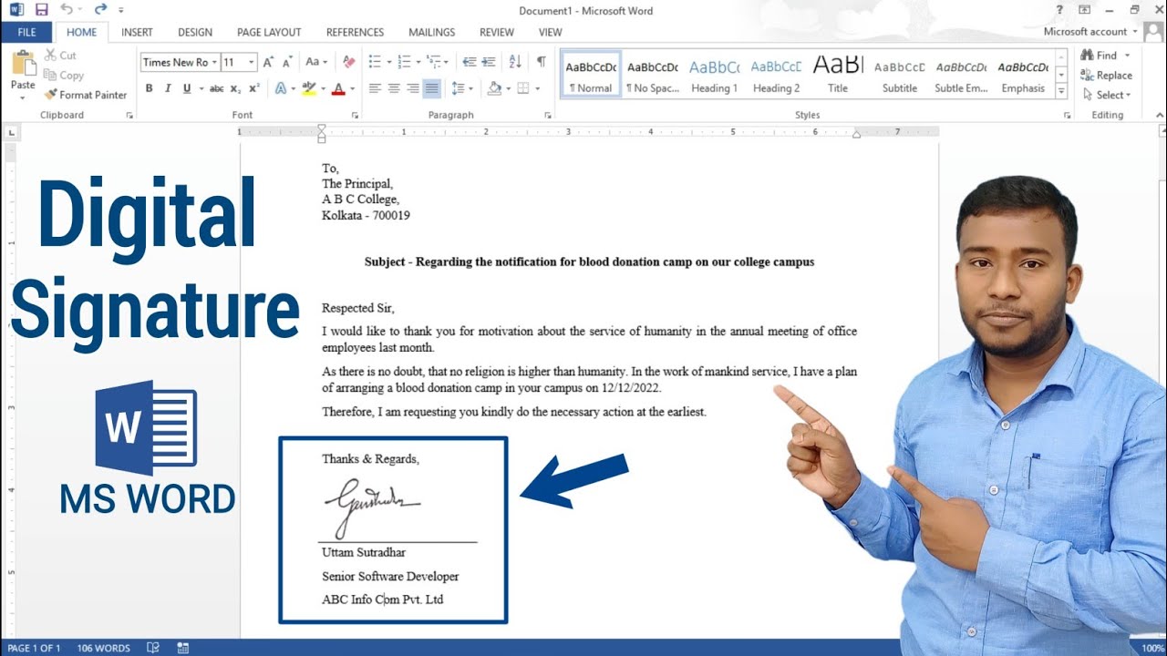Start a numbered list
The image size is (1167, 656).
pyautogui.click(x=405, y=62)
